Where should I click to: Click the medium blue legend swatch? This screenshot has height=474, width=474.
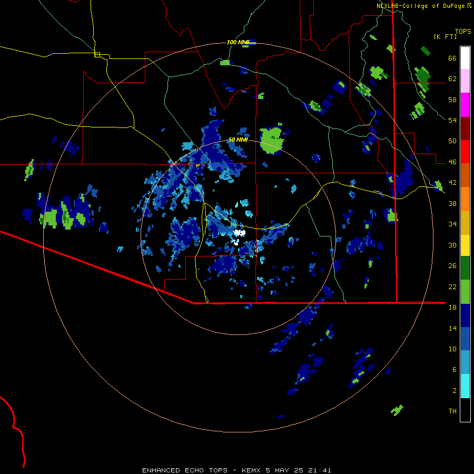[x=465, y=339]
